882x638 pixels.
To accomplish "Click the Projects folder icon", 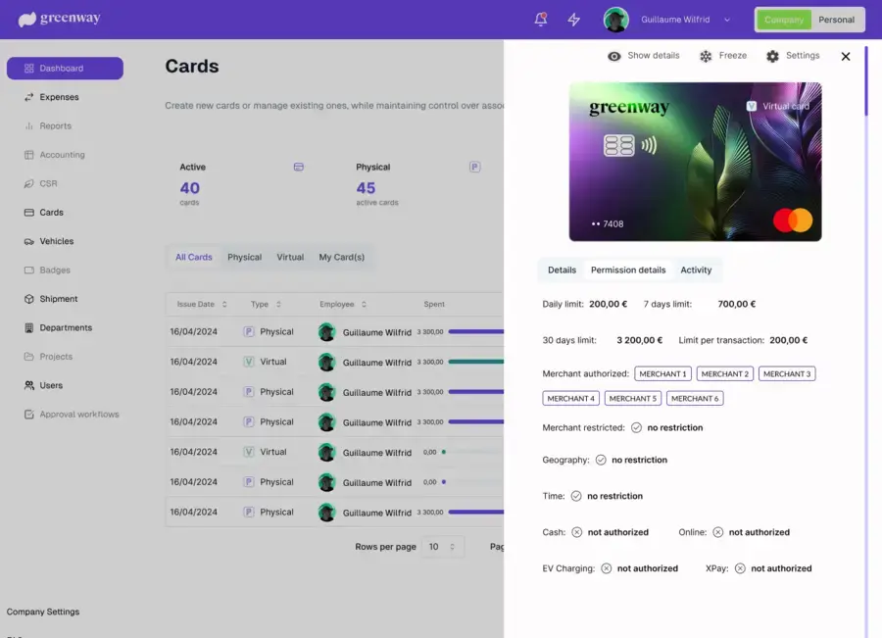I will pos(29,356).
